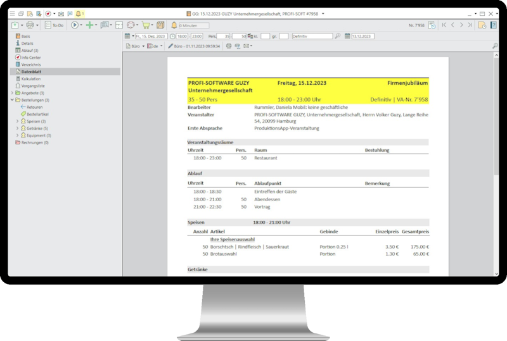Click the magnifier icon beside Definitiv field
This screenshot has height=341, width=507.
(x=338, y=36)
